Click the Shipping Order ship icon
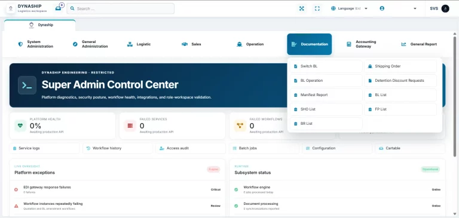 tap(370, 66)
